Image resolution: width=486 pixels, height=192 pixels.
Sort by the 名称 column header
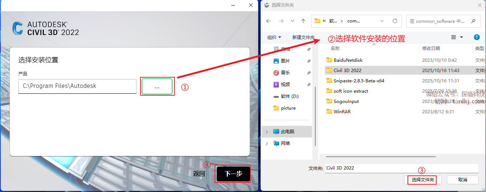335,48
